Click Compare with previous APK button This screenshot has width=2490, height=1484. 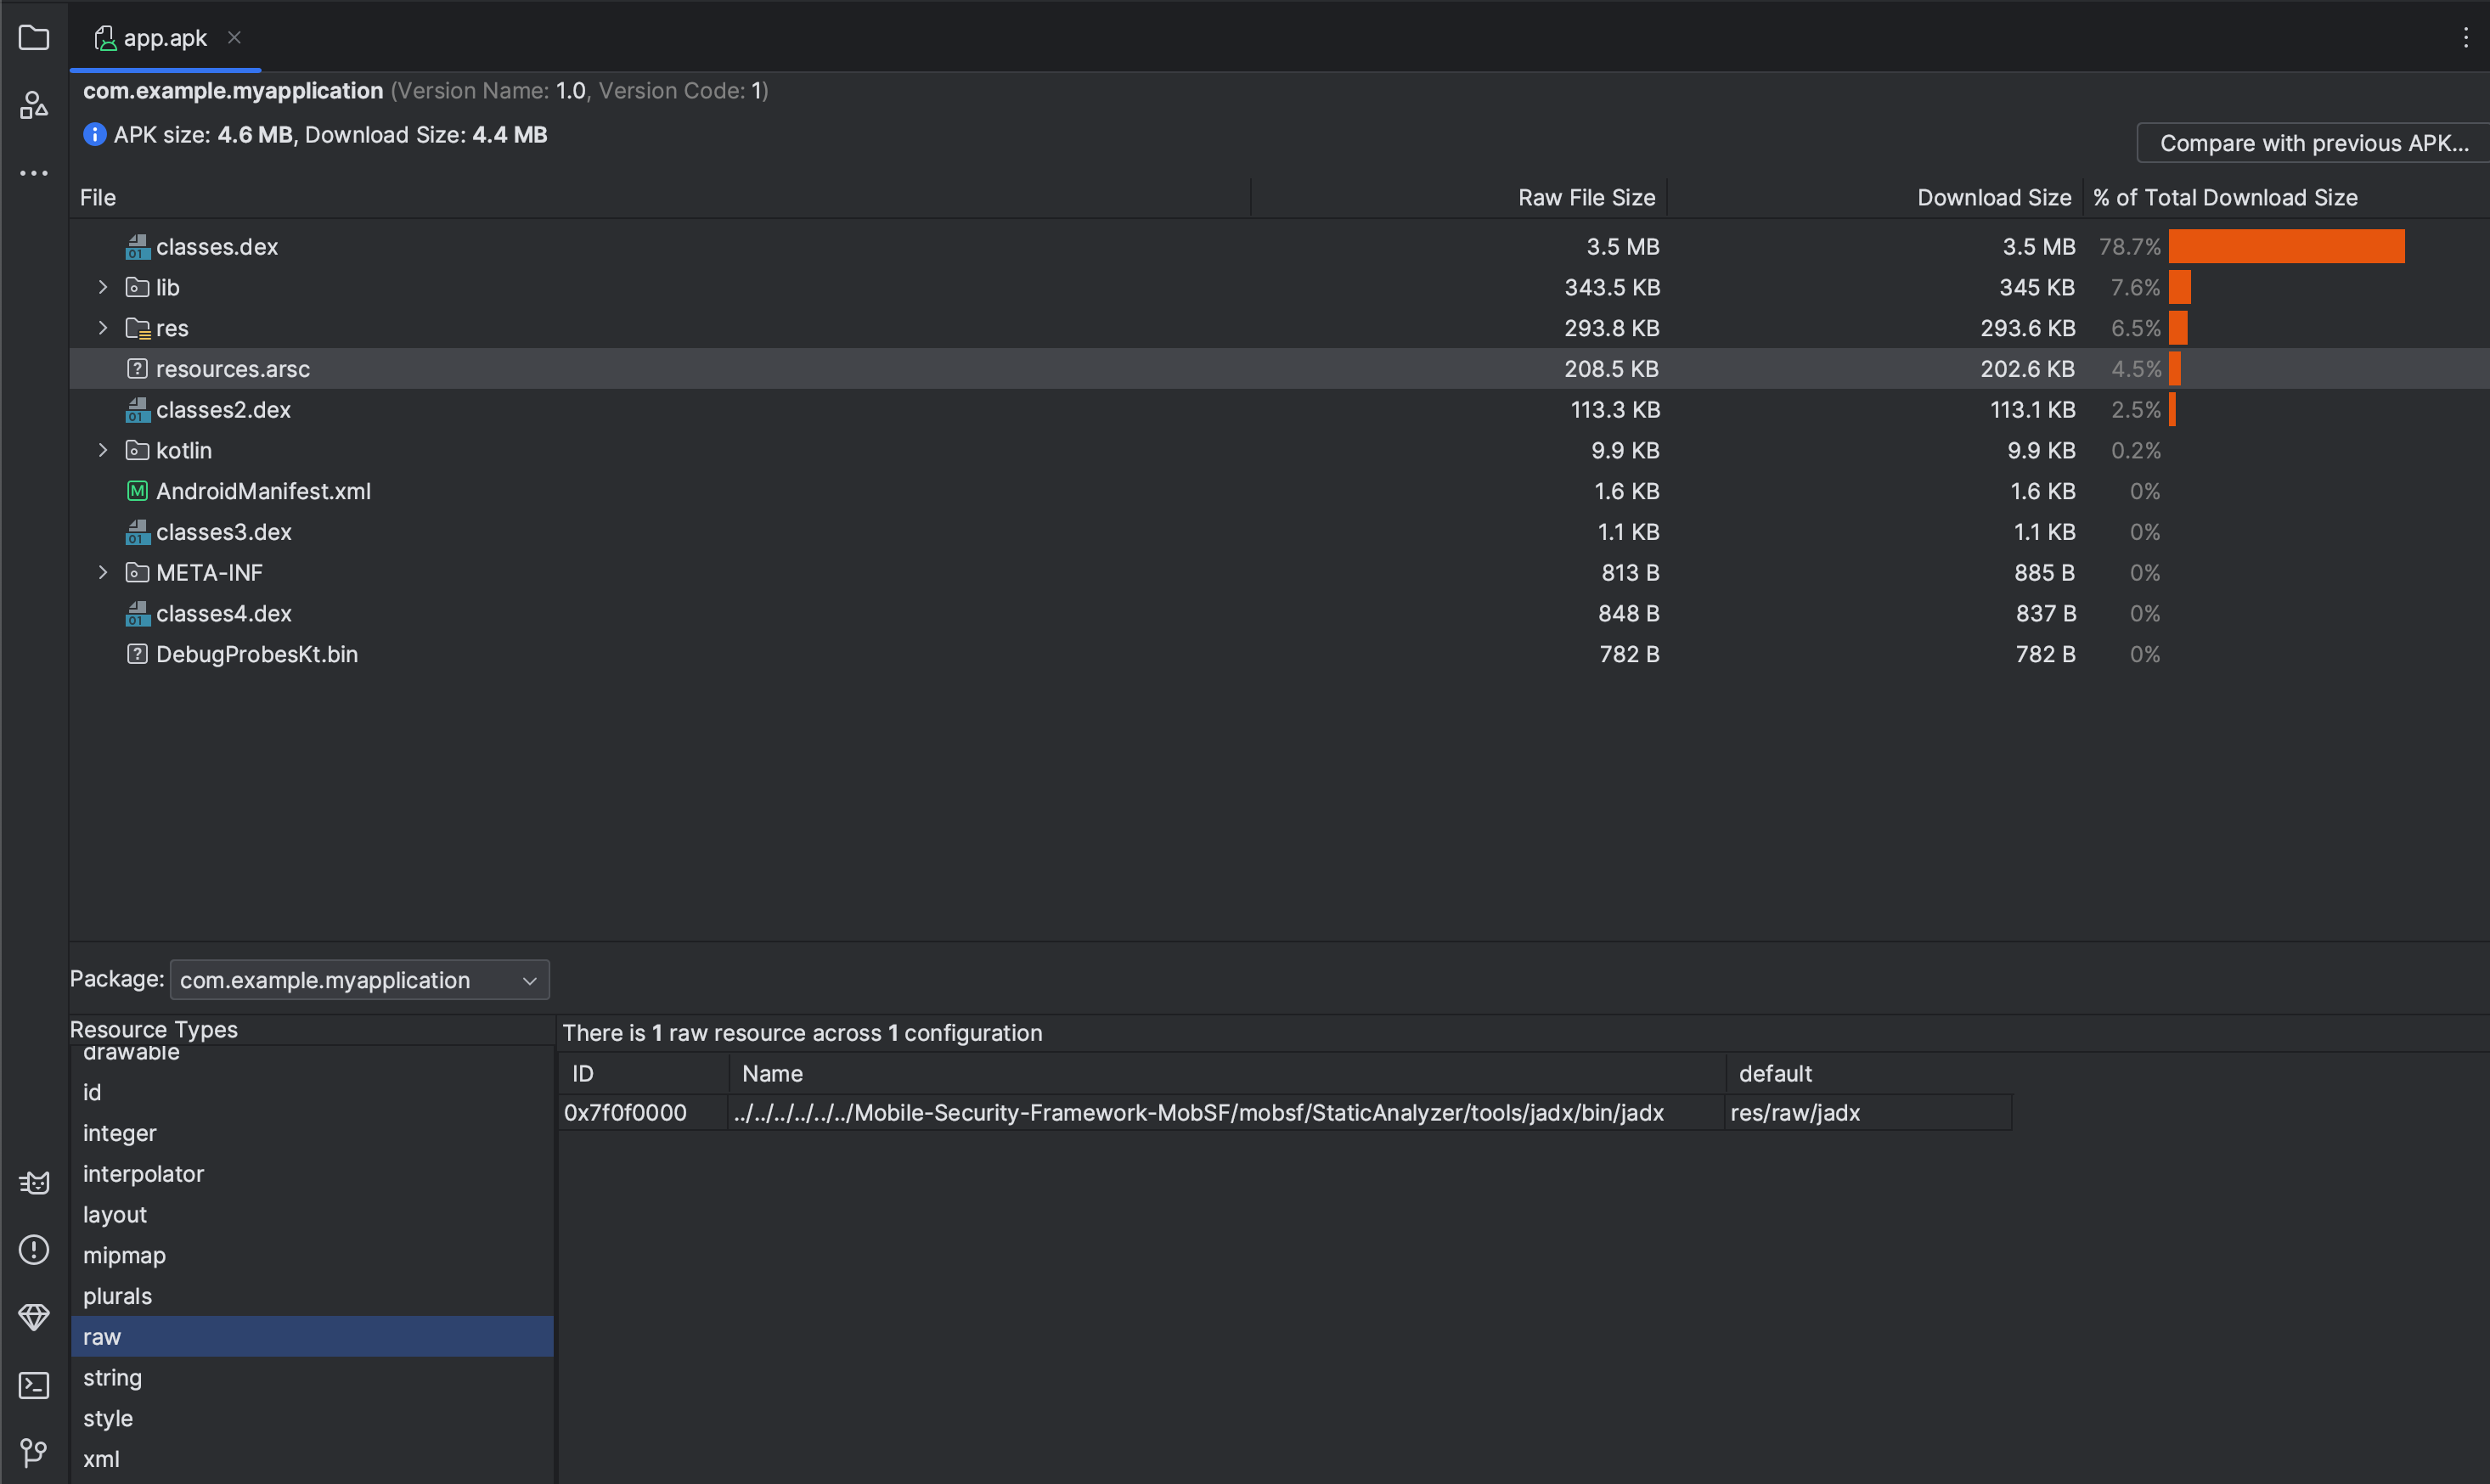tap(2313, 143)
